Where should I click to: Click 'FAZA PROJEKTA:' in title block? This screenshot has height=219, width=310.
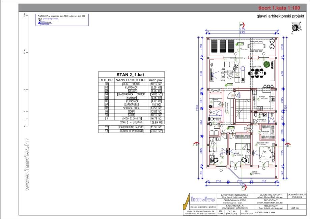235,206
